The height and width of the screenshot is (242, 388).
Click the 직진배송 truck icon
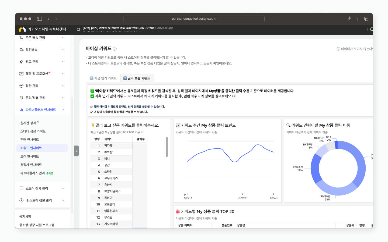[22, 50]
